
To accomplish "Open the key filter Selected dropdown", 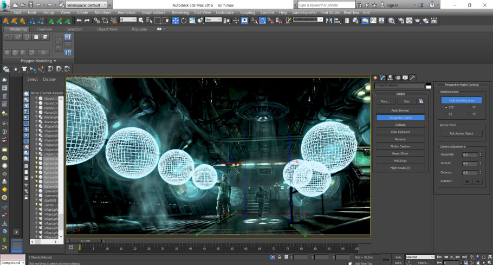I will point(420,257).
